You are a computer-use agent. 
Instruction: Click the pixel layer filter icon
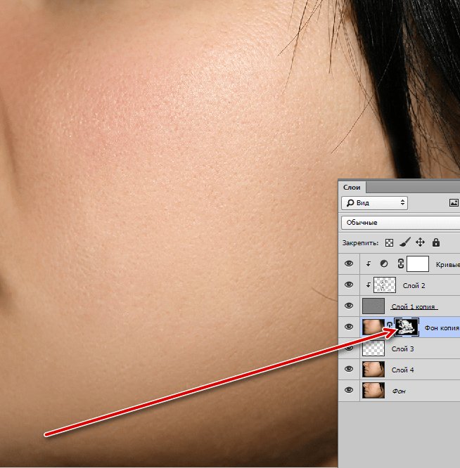454,202
